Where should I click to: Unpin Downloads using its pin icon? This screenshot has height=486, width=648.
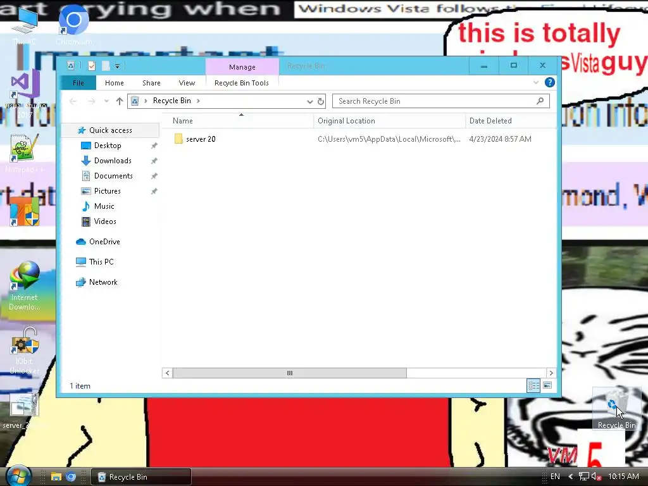point(154,161)
